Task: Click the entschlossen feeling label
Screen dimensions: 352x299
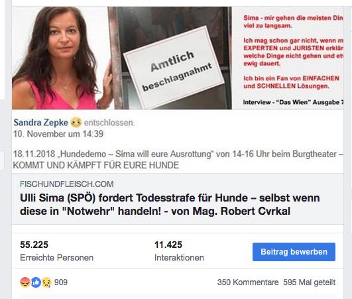Action: click(x=109, y=123)
